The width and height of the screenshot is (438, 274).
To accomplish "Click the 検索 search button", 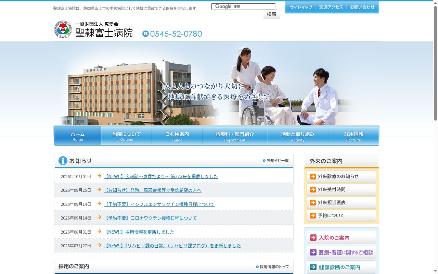I will click(272, 14).
